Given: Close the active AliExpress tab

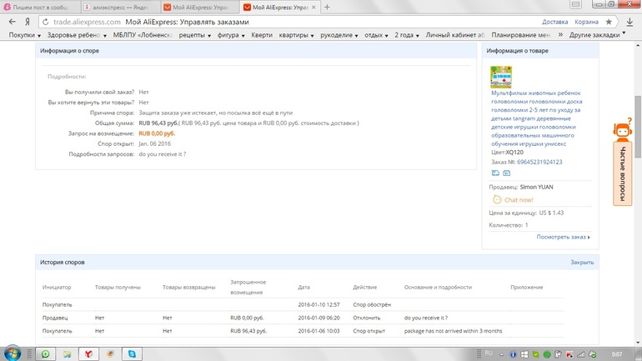Looking at the screenshot, I should [313, 8].
